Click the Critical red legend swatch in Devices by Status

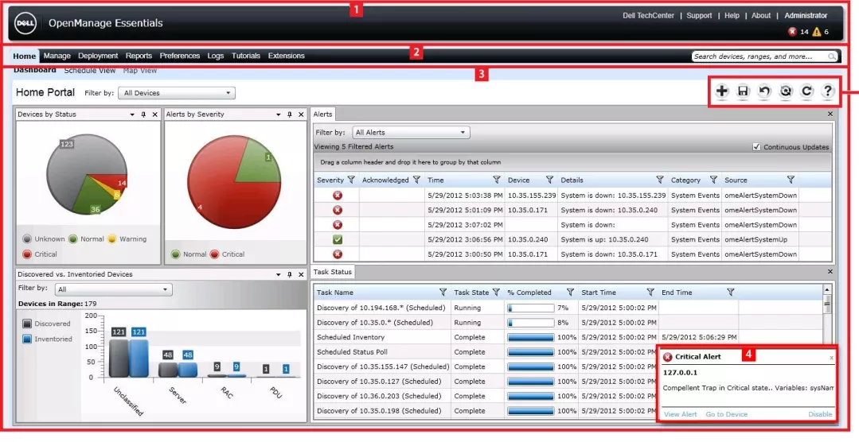coord(27,254)
